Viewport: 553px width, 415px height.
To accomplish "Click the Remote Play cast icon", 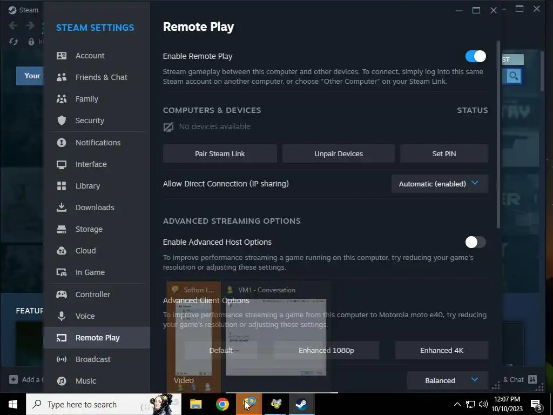I will [x=62, y=338].
